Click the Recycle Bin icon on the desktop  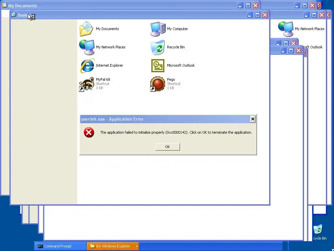[318, 229]
